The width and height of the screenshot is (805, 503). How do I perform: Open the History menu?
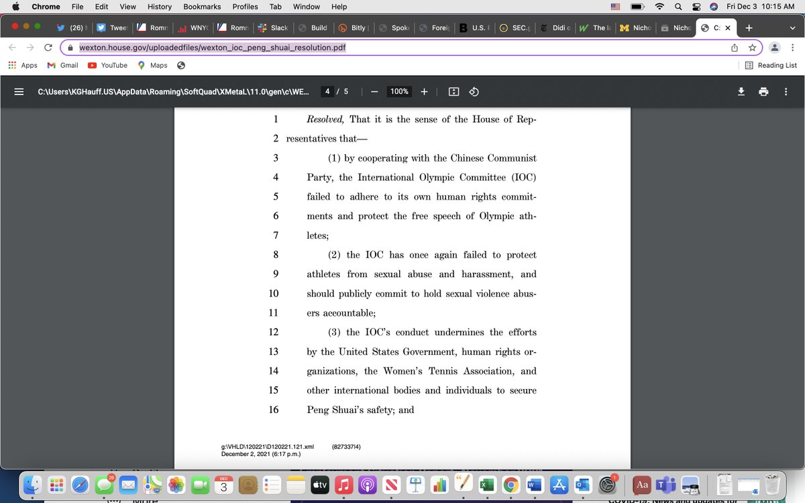[160, 7]
